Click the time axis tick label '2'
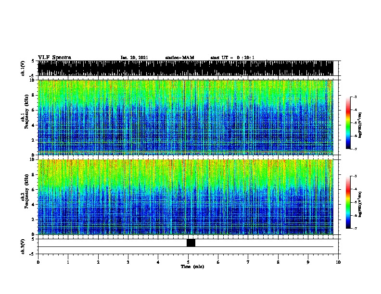This screenshot has height=294, width=381. 98,262
